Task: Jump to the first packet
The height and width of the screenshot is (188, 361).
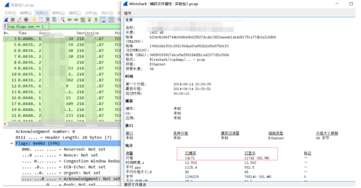Action: click(89, 20)
